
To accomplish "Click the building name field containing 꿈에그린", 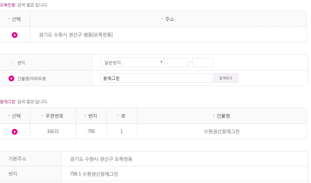I will pyautogui.click(x=156, y=78).
